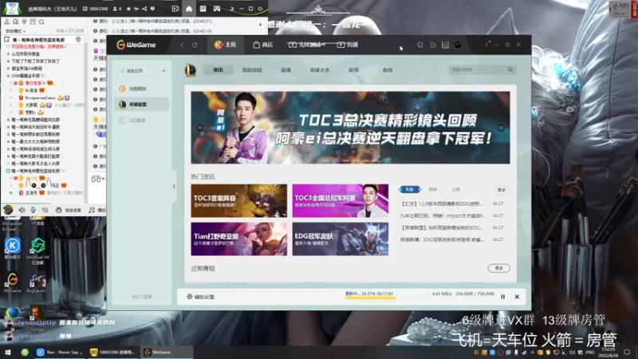This screenshot has height=359, width=638.
Task: Open the WeGame menu with red dot
Action: 487,44
